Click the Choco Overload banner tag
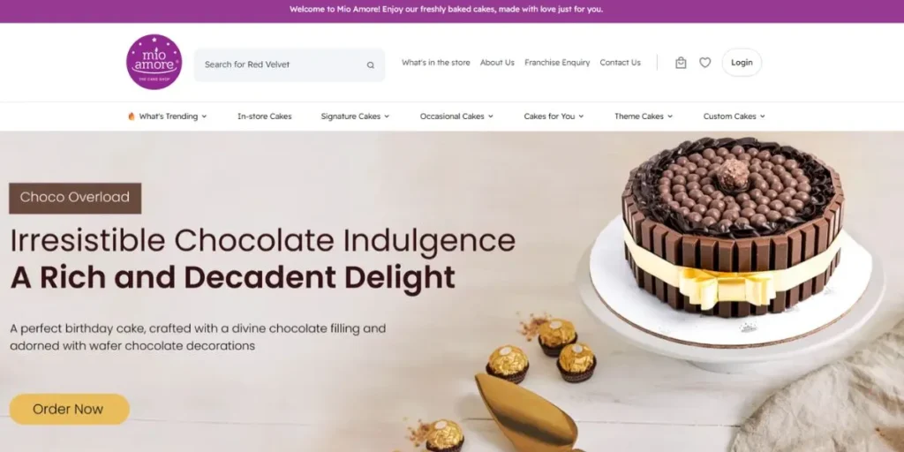904x452 pixels. 75,198
